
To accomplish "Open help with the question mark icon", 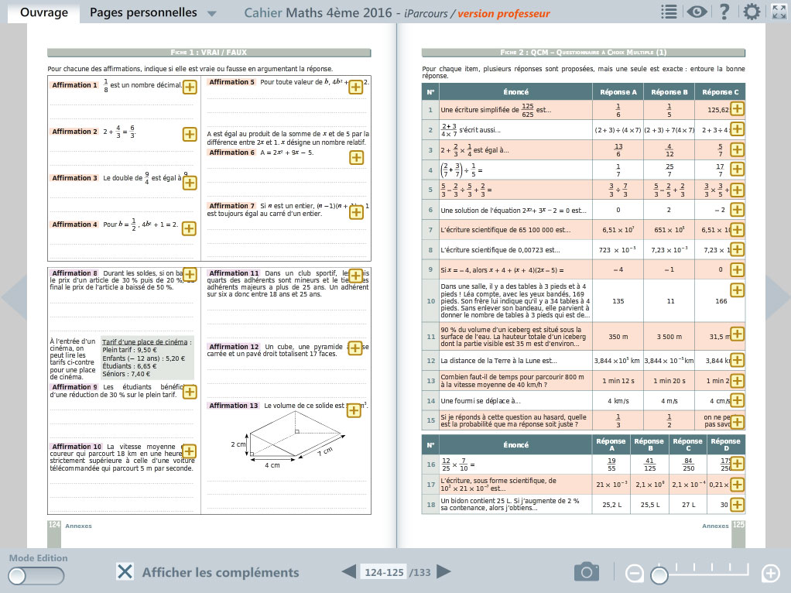I will pyautogui.click(x=724, y=12).
